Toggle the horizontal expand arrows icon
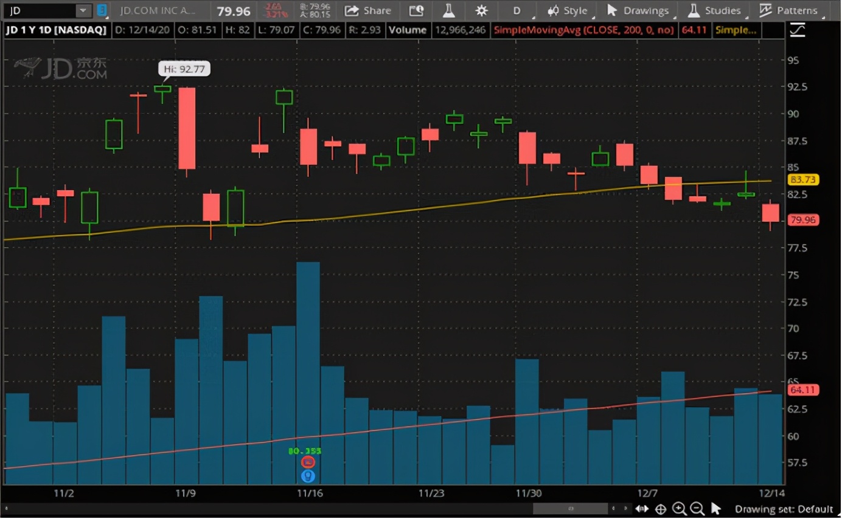Screen dimensions: 842x519 click(641, 509)
